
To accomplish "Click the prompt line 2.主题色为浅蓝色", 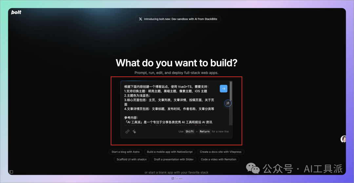I will click(x=137, y=95).
